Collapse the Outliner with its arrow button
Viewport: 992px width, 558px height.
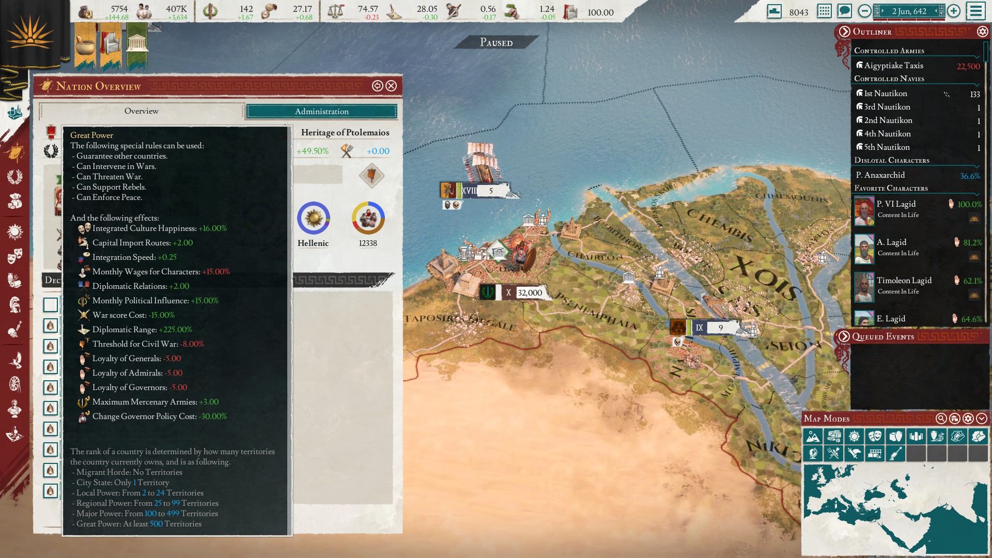(x=845, y=32)
